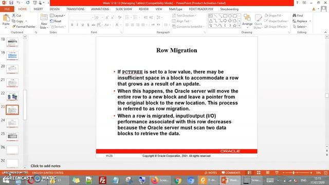329x185 pixels.
Task: Switch to Slide Sorter view icon
Action: (x=259, y=173)
